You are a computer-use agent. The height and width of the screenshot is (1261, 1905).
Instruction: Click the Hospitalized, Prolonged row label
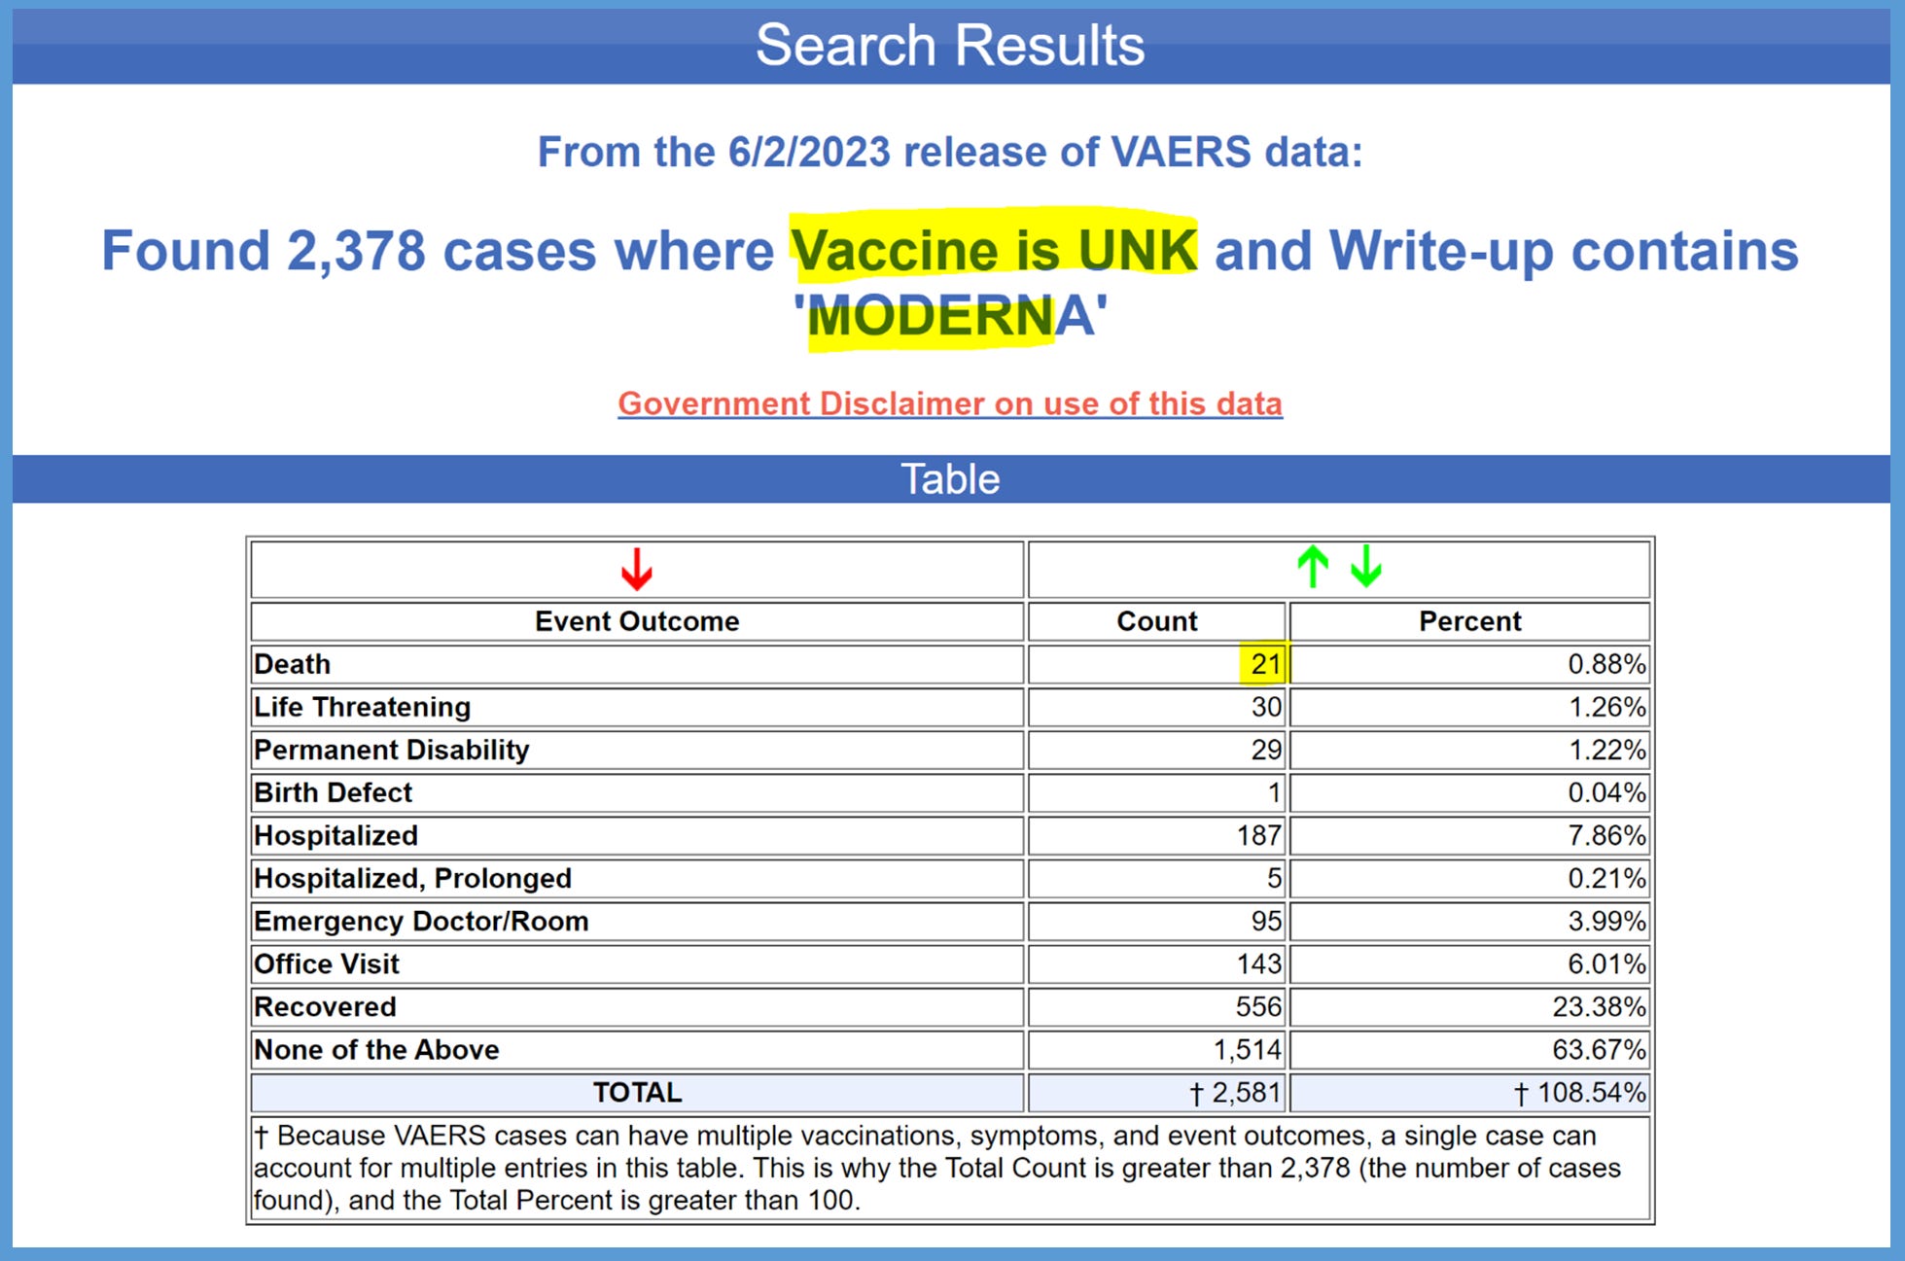point(637,878)
